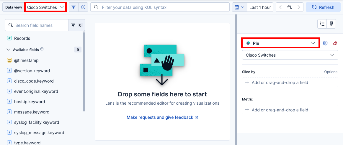The width and height of the screenshot is (343, 145).
Task: Step forward in time with right chevron
Action: click(299, 7)
